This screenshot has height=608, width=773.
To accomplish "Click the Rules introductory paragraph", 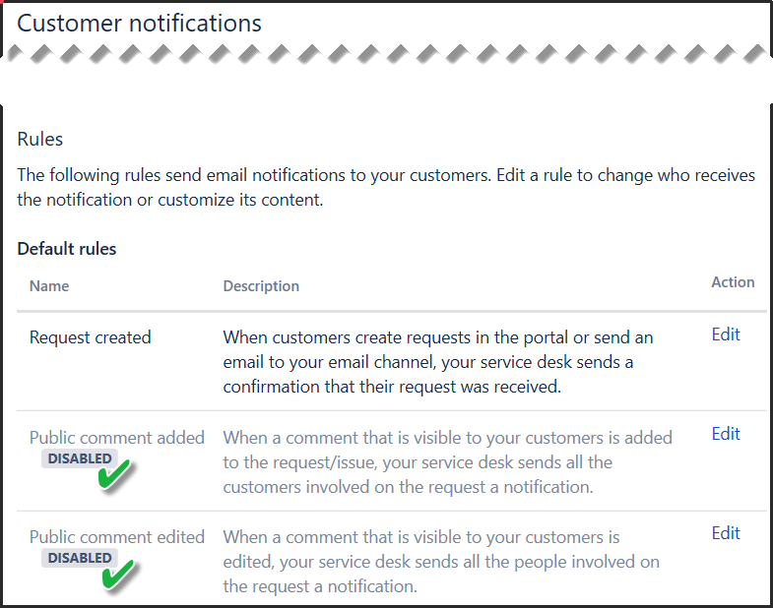I will [386, 187].
